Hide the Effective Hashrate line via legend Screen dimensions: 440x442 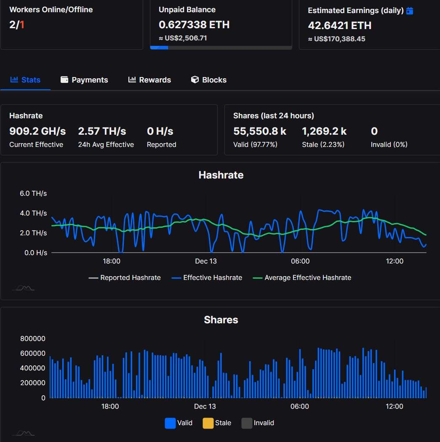coord(207,278)
